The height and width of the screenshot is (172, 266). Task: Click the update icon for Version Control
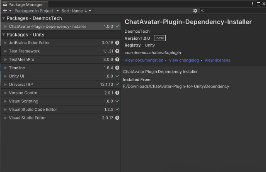pyautogui.click(x=117, y=93)
